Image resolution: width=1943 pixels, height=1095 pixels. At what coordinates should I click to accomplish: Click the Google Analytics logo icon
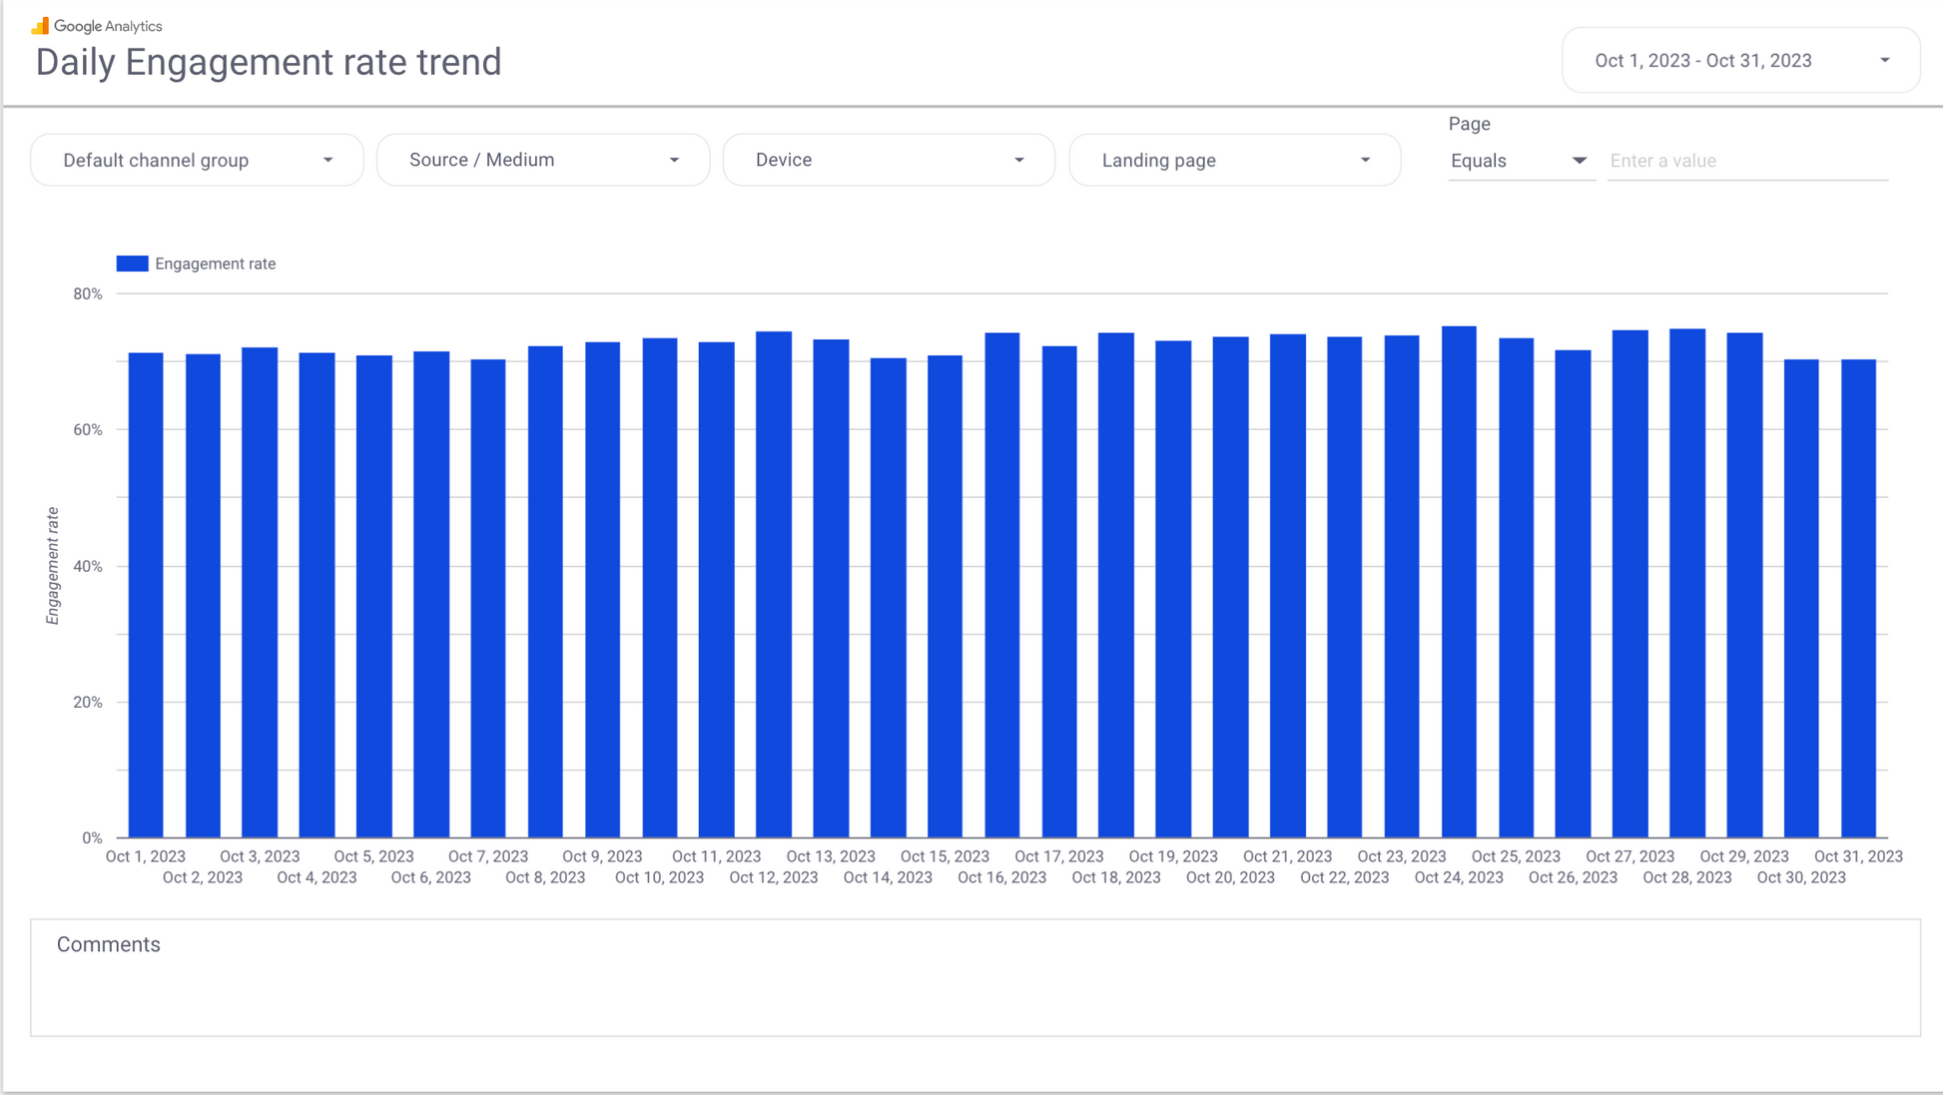pos(40,25)
